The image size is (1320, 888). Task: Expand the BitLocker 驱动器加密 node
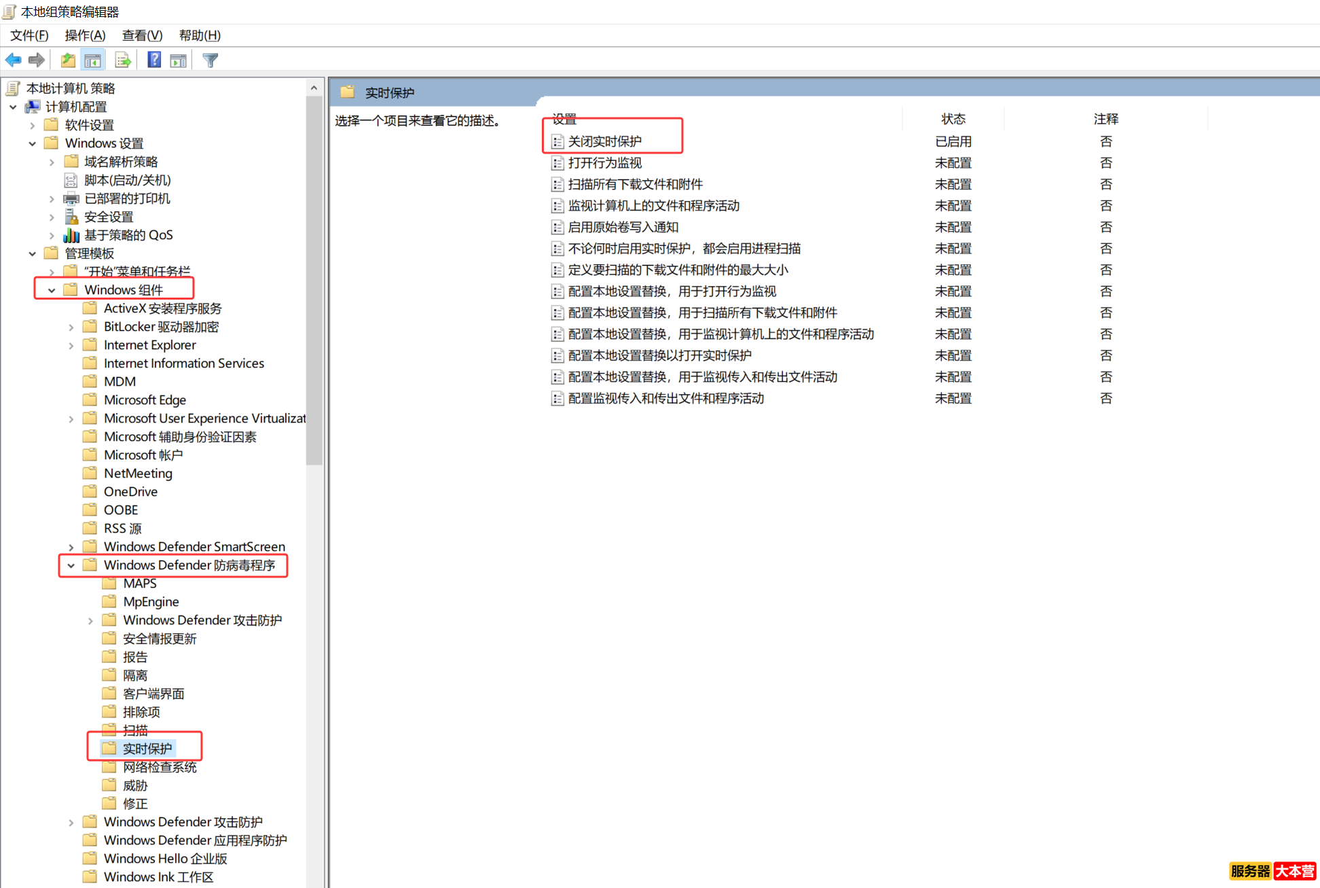click(71, 327)
